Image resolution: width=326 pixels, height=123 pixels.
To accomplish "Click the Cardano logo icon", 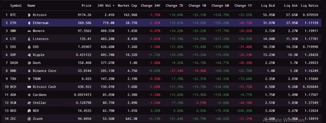I will (x=29, y=95).
